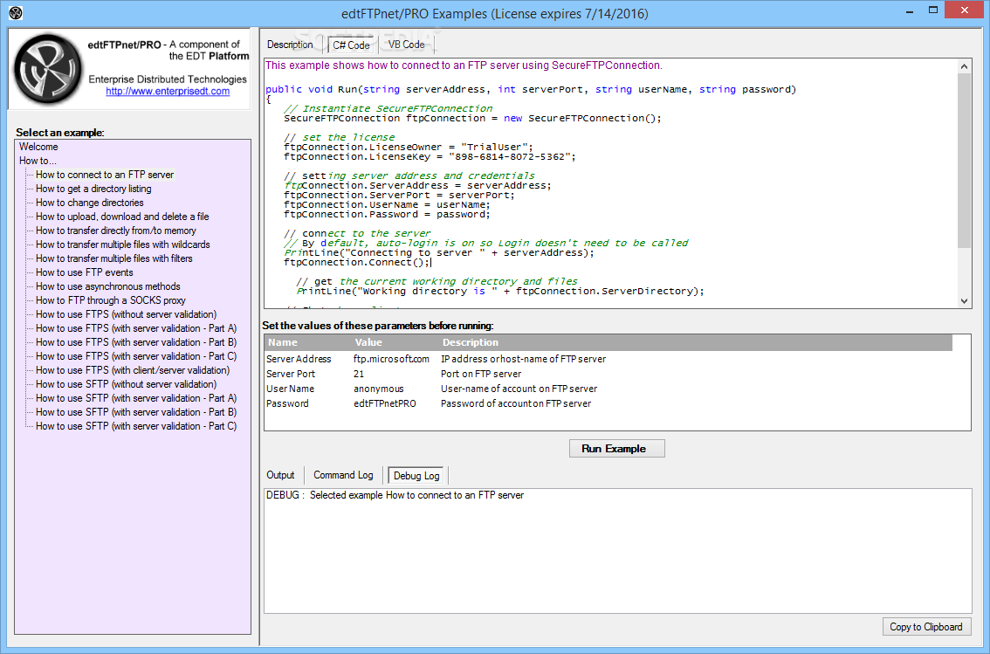
Task: Show the Command Log tab
Action: (x=343, y=475)
